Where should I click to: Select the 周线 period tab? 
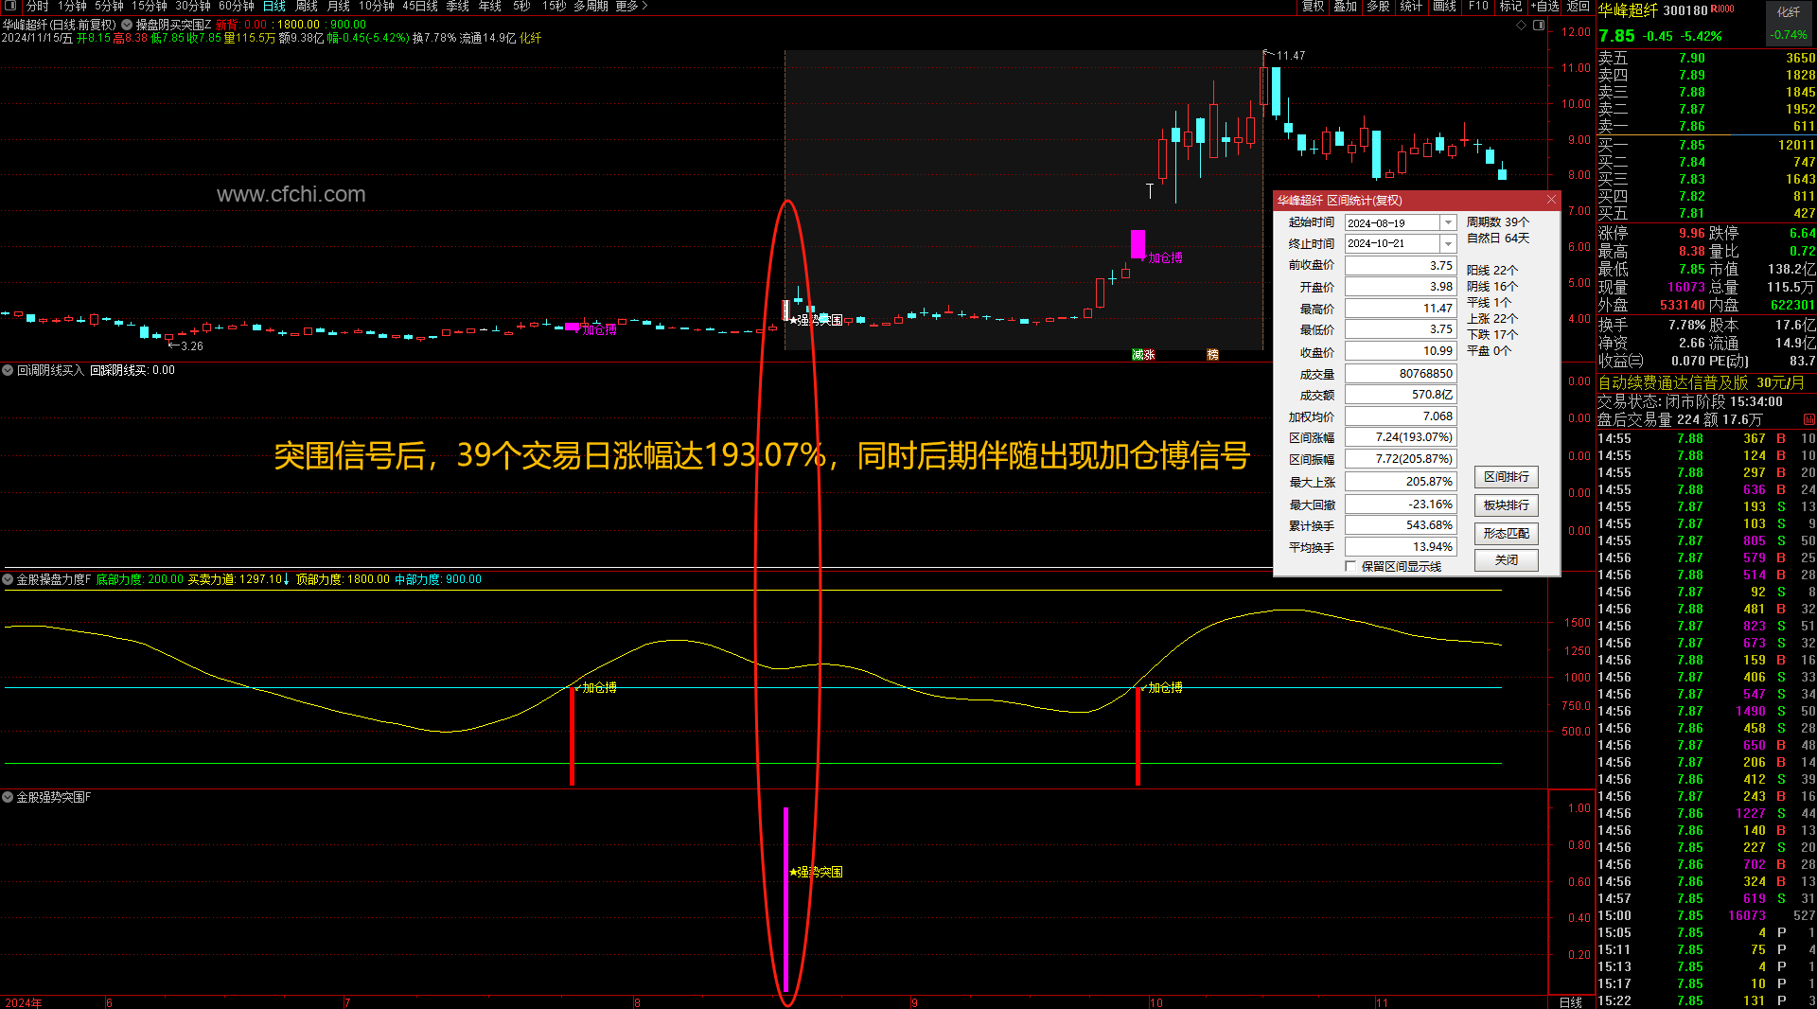307,6
